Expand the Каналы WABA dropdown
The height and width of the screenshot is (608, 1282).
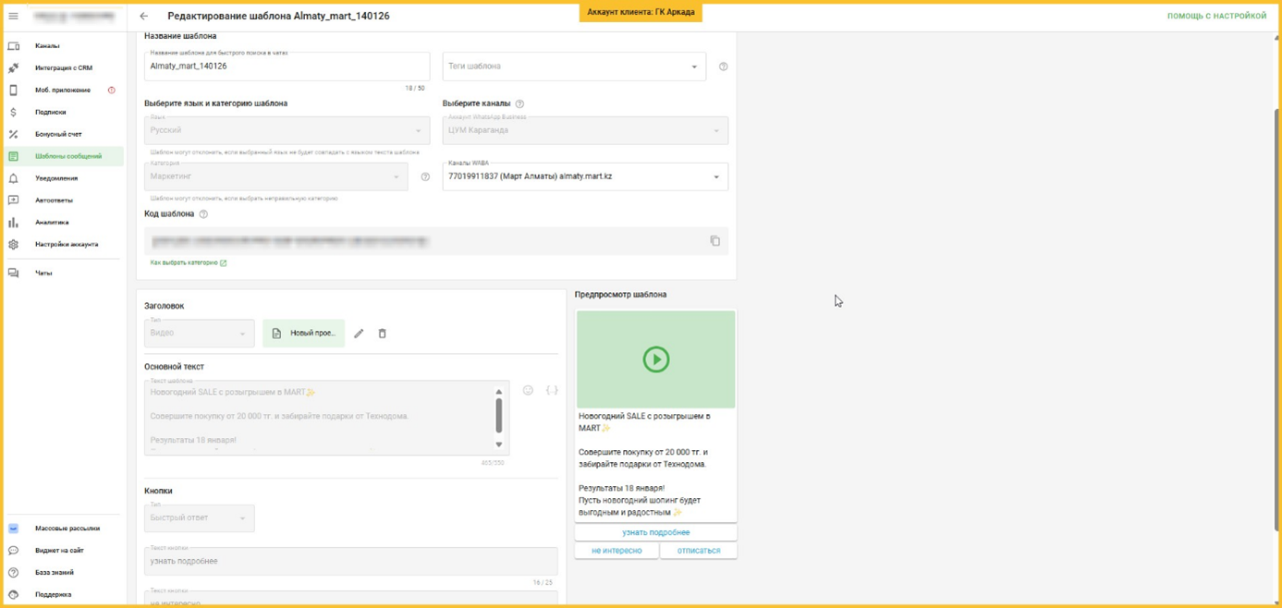pyautogui.click(x=585, y=176)
